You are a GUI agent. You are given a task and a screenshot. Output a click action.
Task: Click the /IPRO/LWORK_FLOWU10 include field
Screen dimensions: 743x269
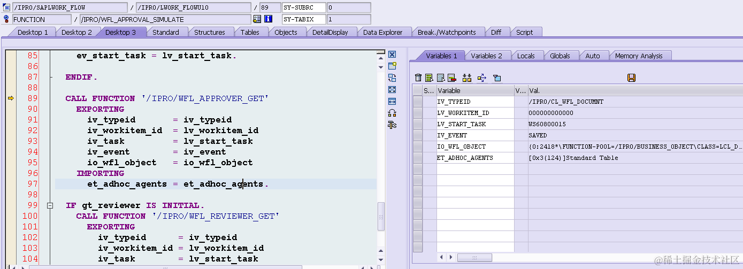(193, 7)
